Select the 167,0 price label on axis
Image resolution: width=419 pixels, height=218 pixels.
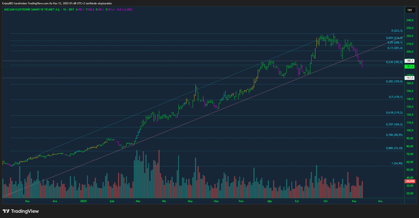point(410,78)
